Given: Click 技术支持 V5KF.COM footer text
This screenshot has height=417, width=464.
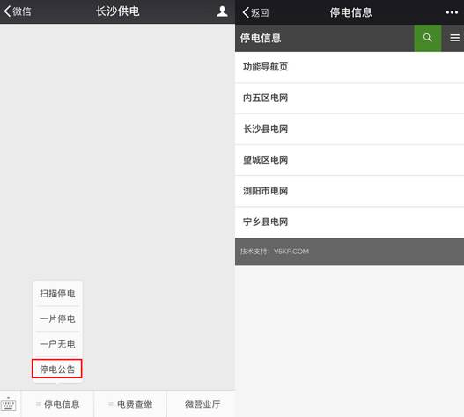Looking at the screenshot, I should pos(275,252).
